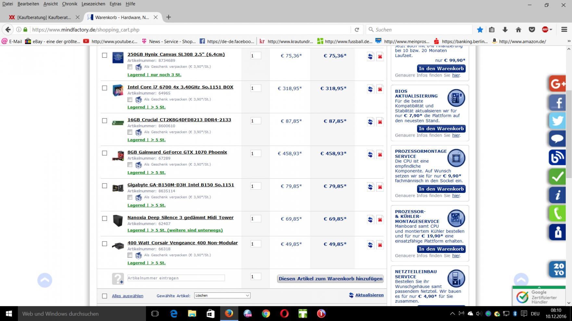Expand the Adblock Plus dropdown arrow
Viewport: 572px width, 321px height.
click(551, 30)
